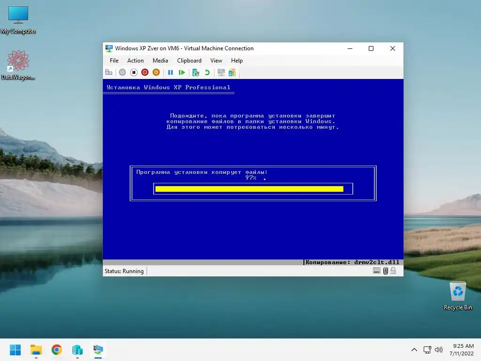Open the View menu

coord(216,61)
